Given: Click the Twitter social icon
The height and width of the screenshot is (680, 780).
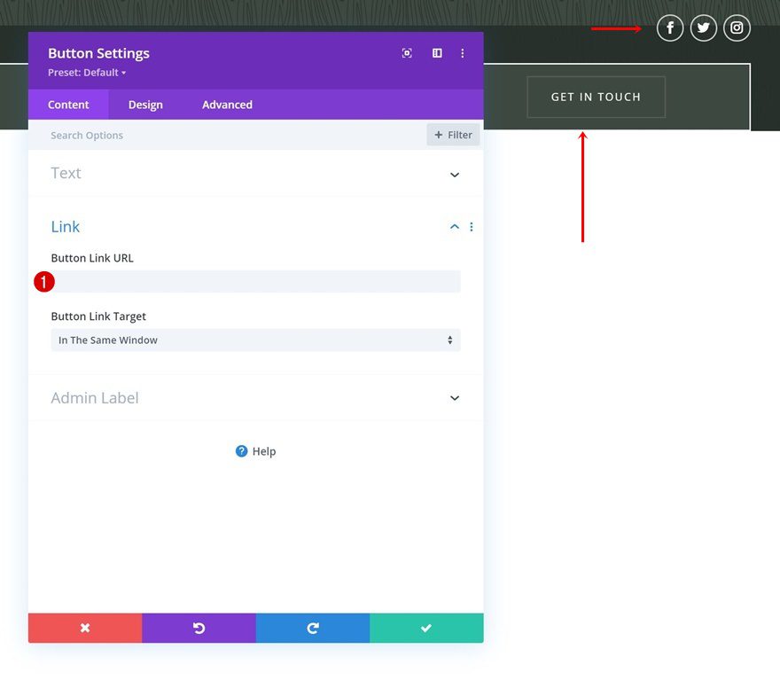Looking at the screenshot, I should pos(704,28).
